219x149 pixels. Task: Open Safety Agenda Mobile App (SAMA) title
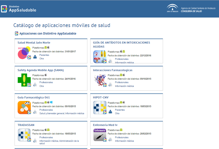[40, 70]
